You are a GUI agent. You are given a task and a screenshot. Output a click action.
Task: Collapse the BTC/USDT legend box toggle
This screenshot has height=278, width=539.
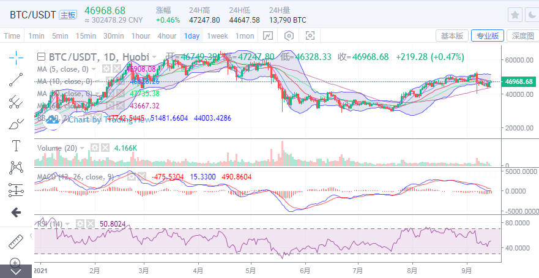[x=42, y=56]
